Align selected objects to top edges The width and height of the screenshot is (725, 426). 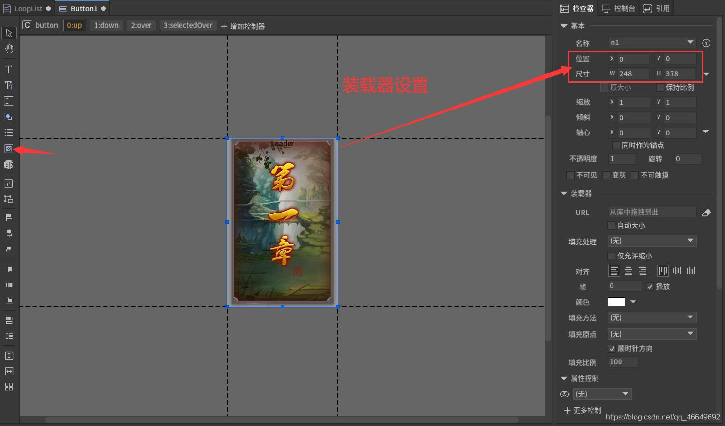tap(8, 269)
